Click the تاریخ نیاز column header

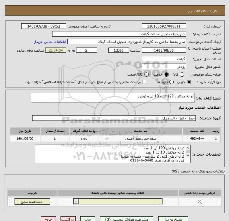point(25,131)
